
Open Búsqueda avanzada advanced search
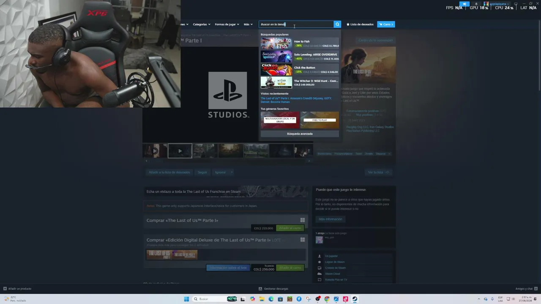coord(300,134)
